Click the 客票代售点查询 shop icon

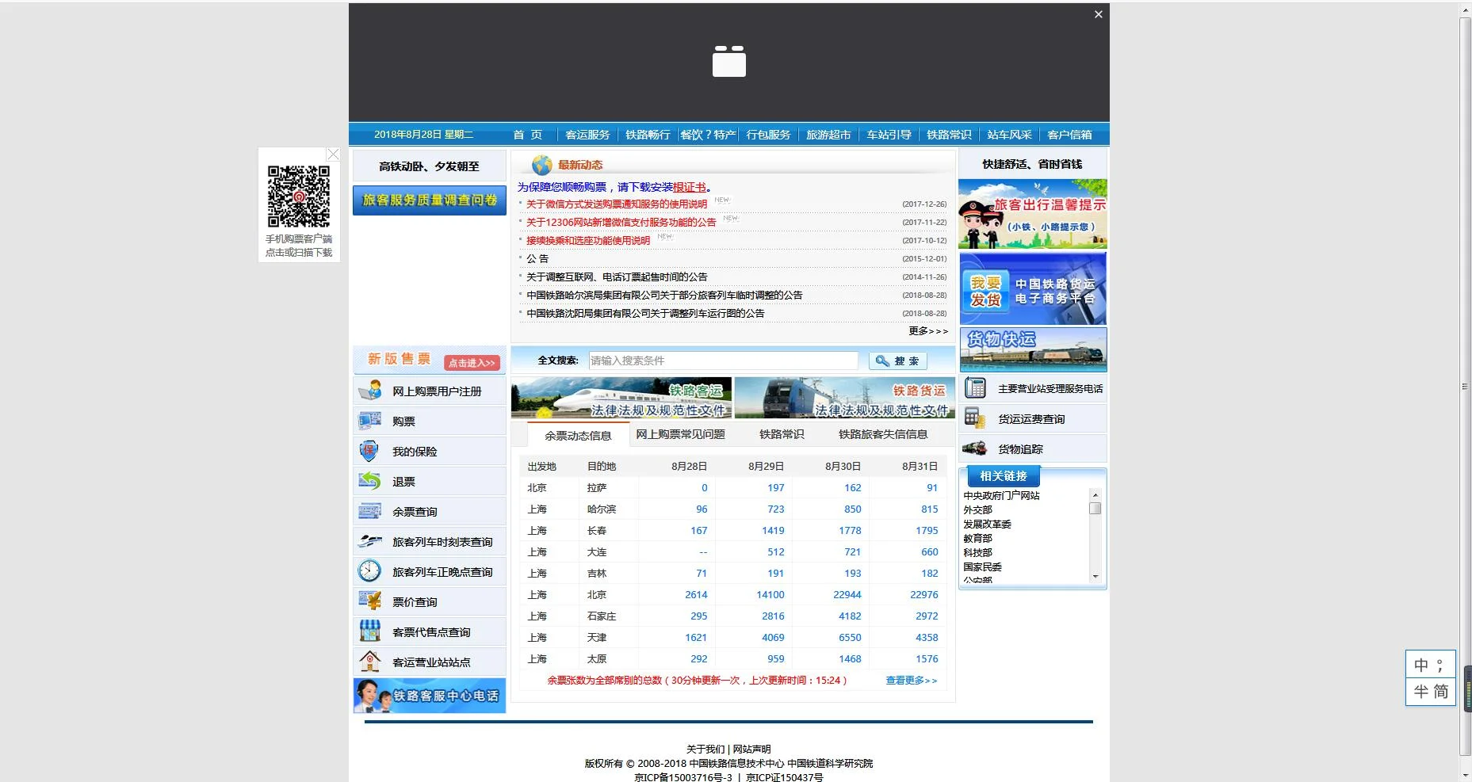[369, 631]
